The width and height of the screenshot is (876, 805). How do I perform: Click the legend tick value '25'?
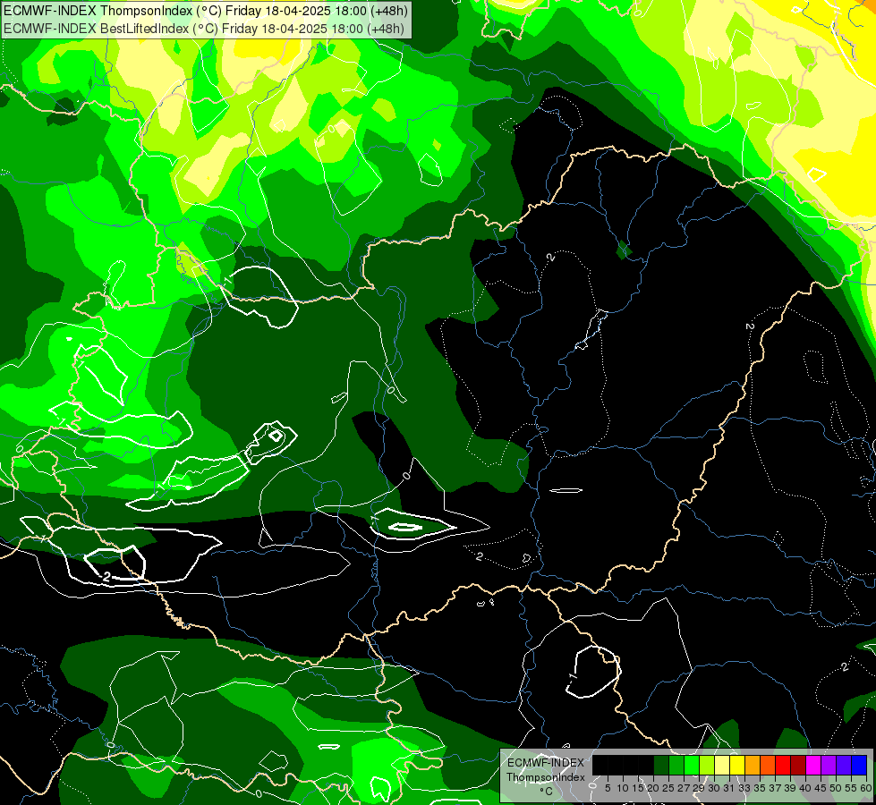pyautogui.click(x=668, y=788)
